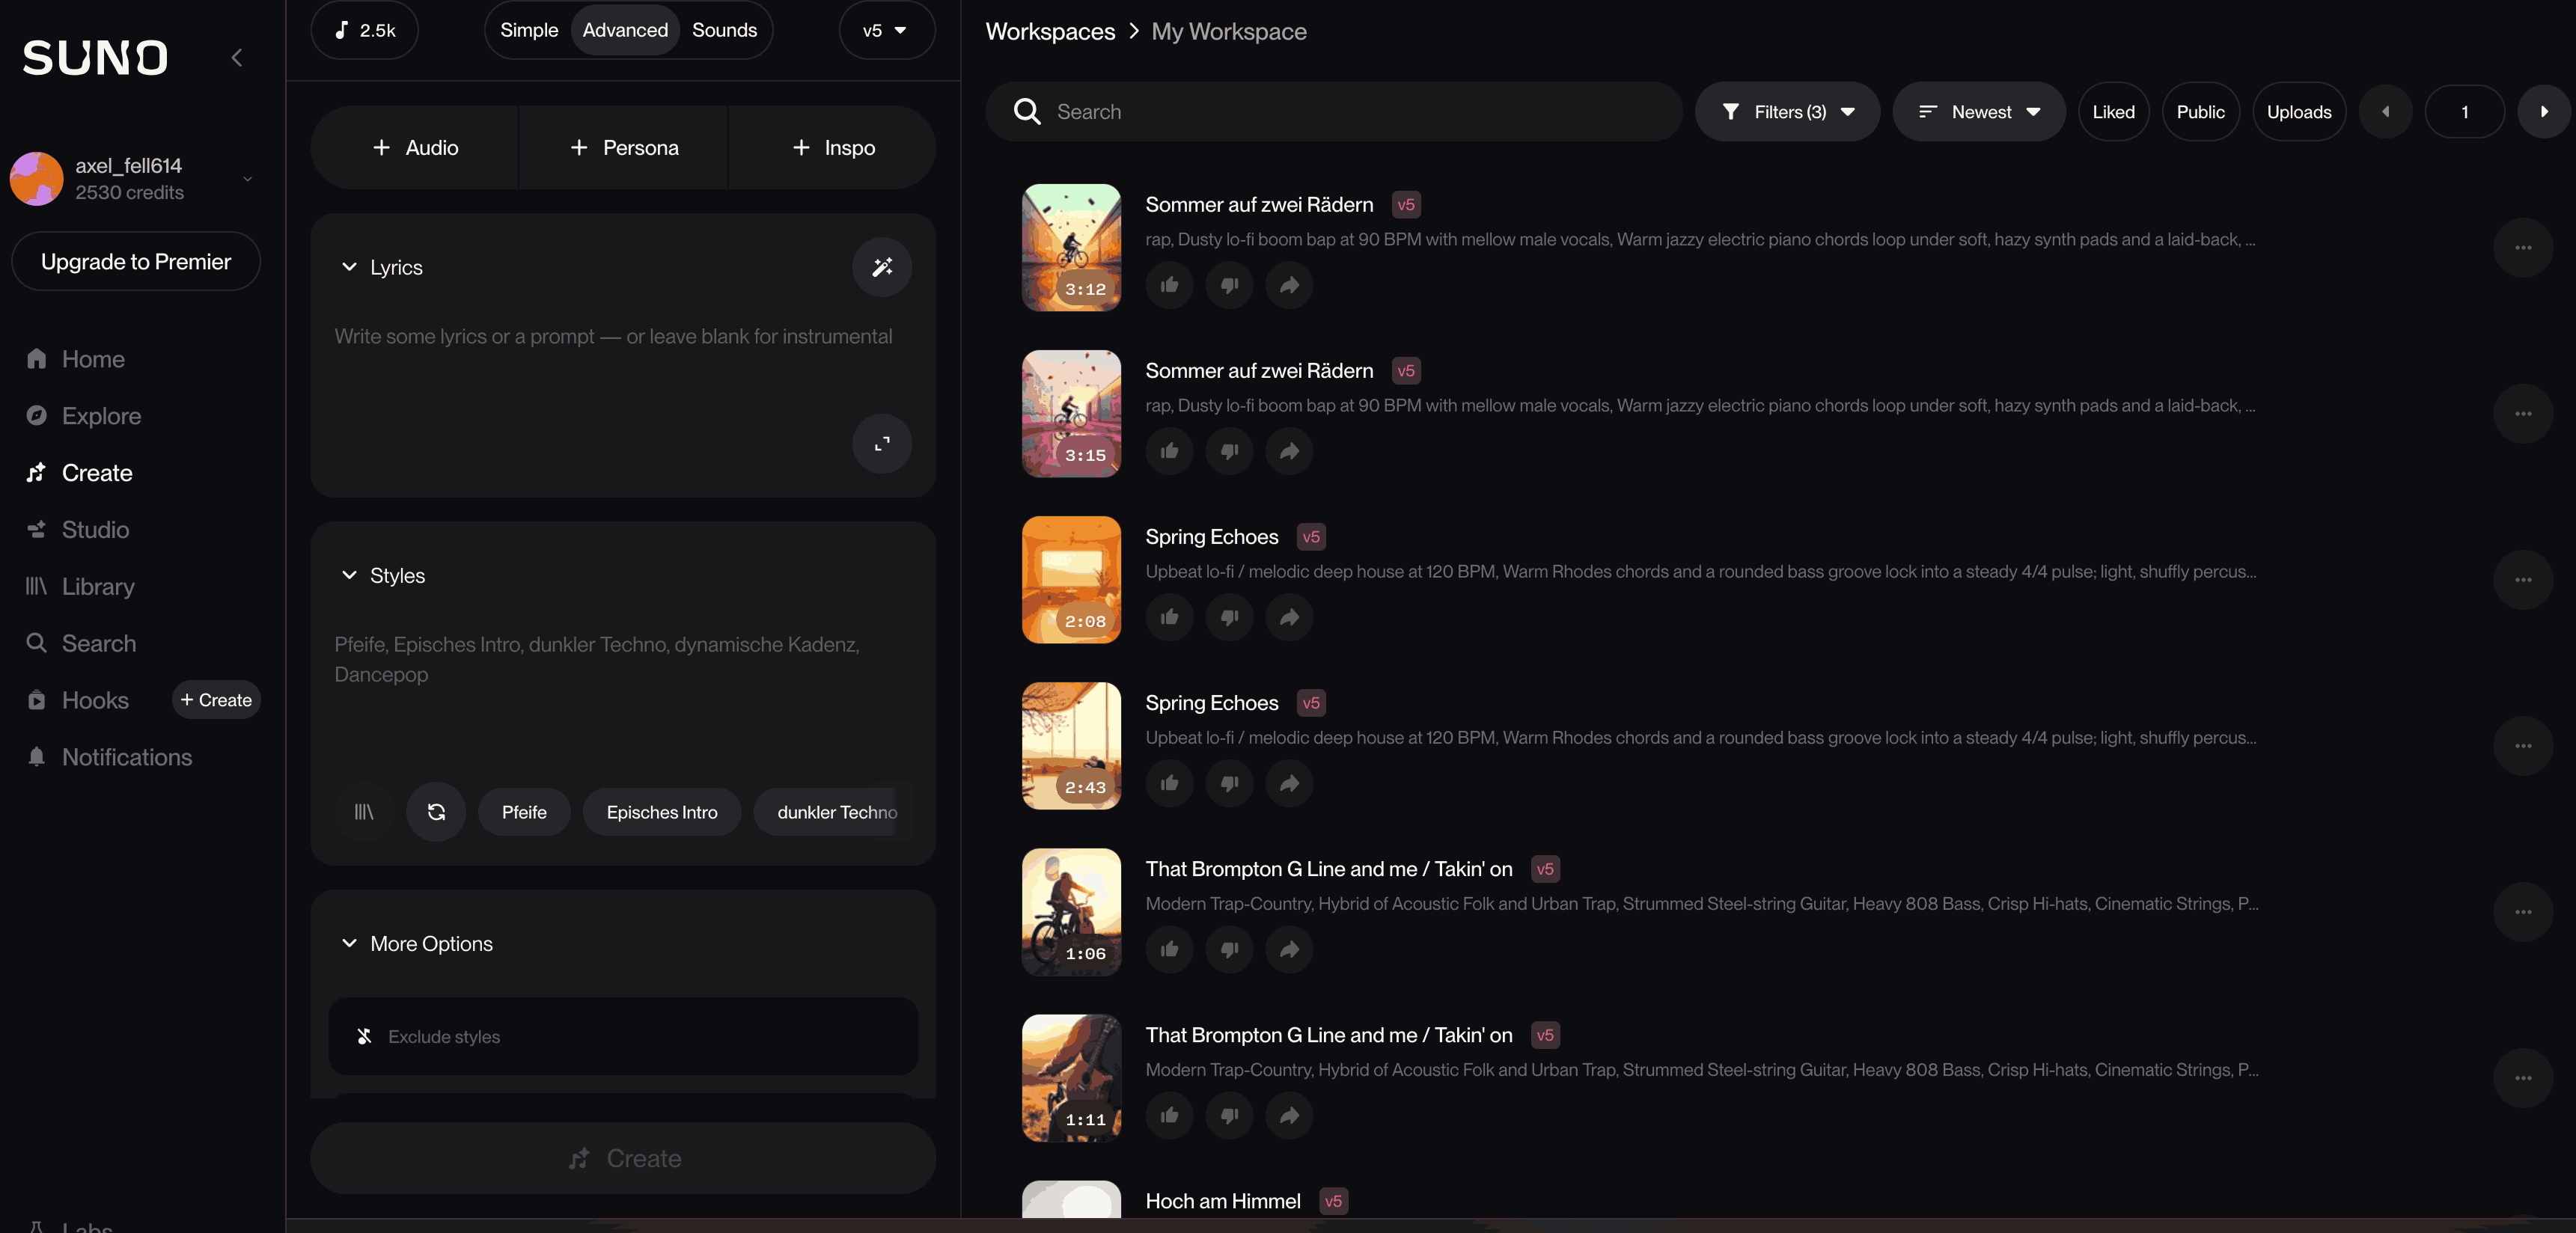This screenshot has width=2576, height=1233.
Task: Add the Episches Intro style tag
Action: 661,812
